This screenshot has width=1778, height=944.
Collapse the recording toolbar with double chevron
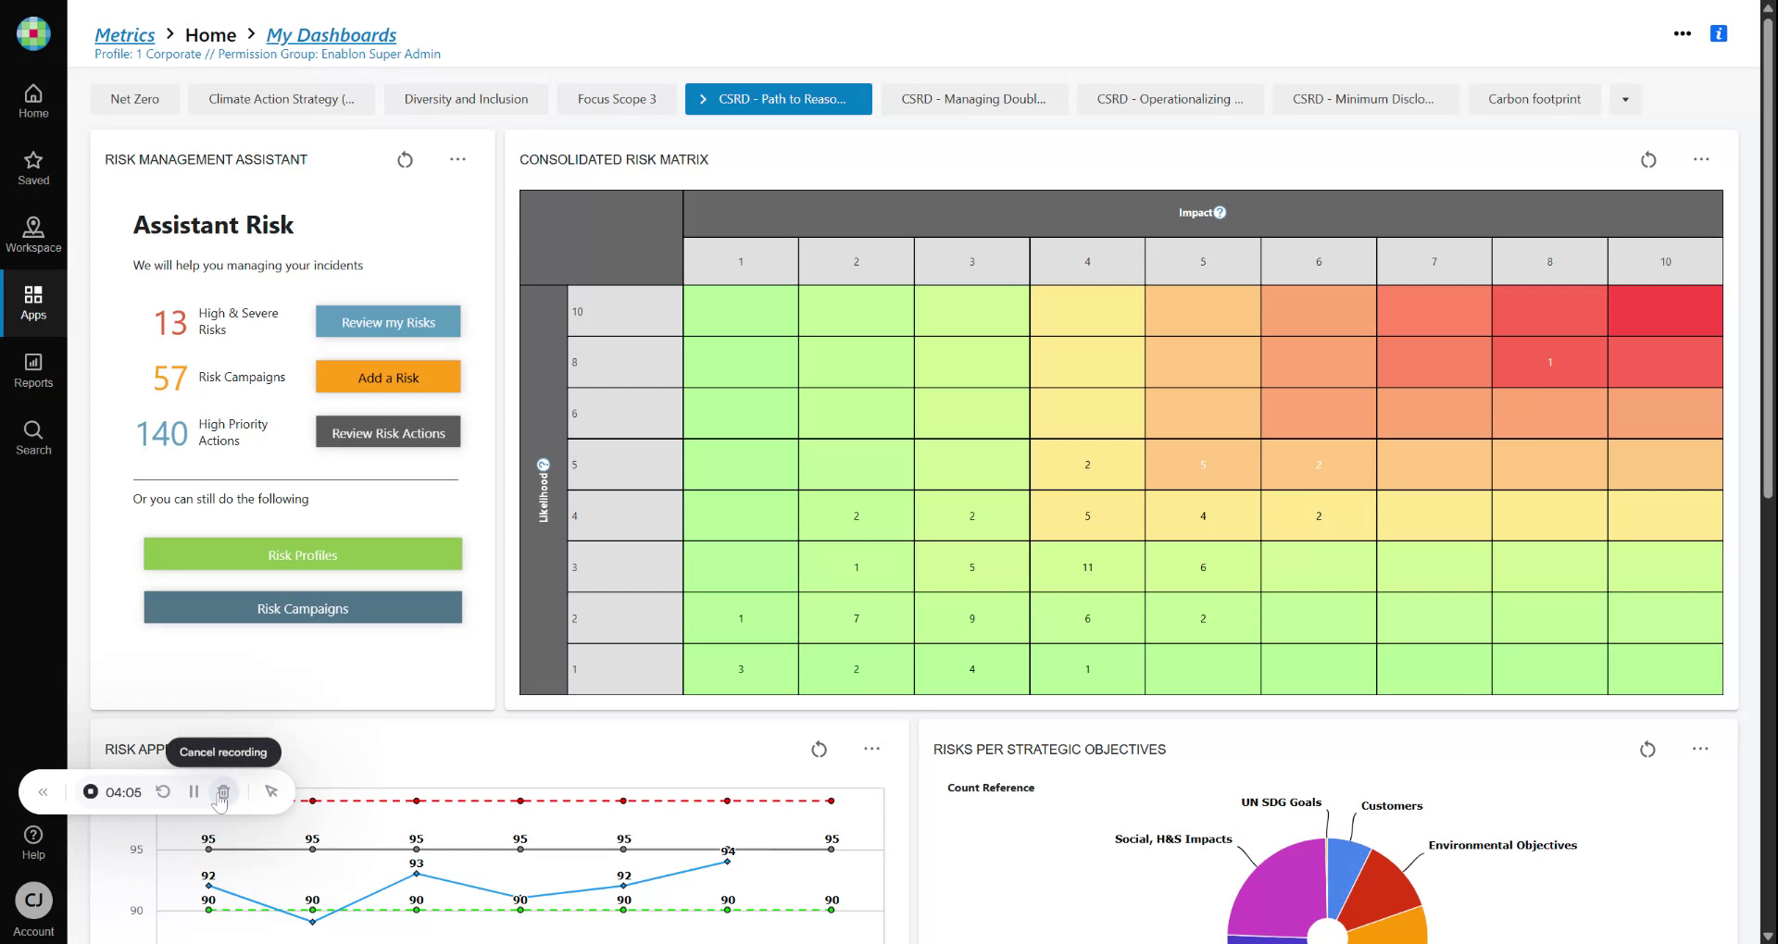pos(43,792)
